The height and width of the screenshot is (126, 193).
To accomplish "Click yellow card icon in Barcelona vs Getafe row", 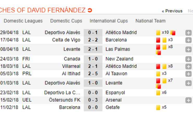I will click(x=158, y=108).
